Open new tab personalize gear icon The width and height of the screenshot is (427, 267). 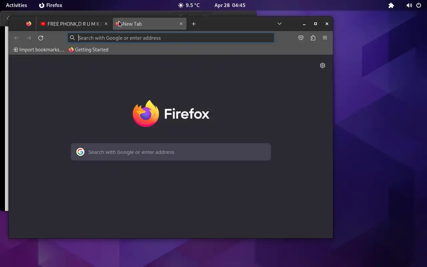323,65
